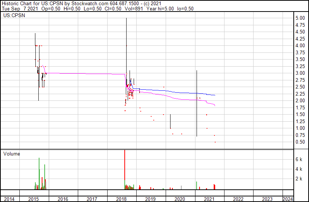The image size is (309, 202).
Task: Click the short 2020 bar from 1.50 to 1.00
Action: [x=170, y=121]
